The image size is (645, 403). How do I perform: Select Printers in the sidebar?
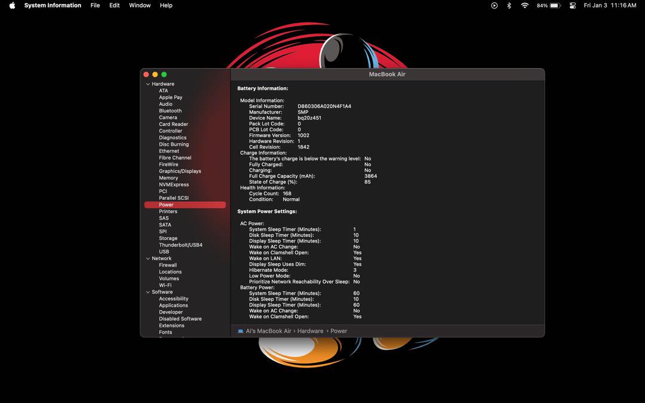click(168, 211)
